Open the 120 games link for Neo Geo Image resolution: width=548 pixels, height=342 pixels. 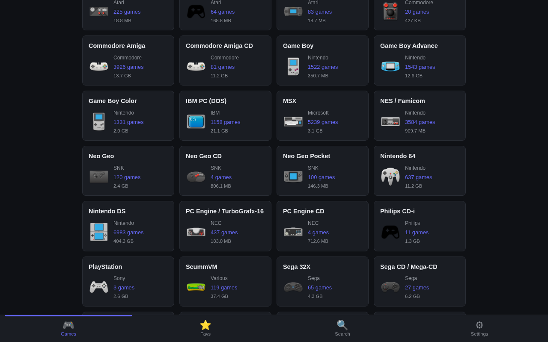pyautogui.click(x=127, y=177)
